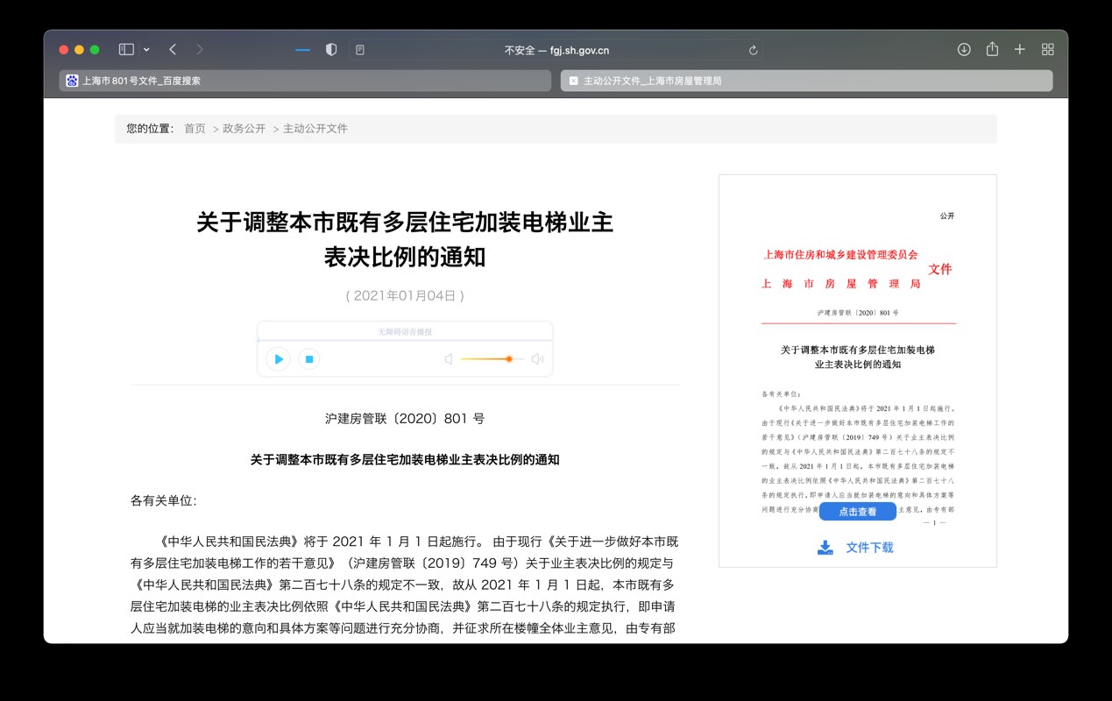Image resolution: width=1112 pixels, height=701 pixels.
Task: Click the address bar showing fgj.sh.gov.cn
Action: 556,50
